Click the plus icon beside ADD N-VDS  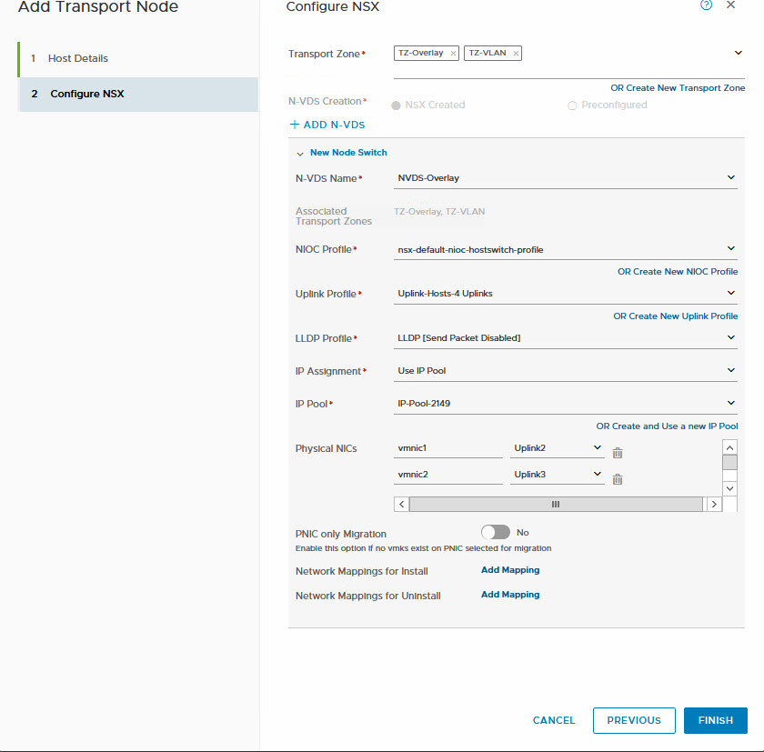[x=295, y=125]
